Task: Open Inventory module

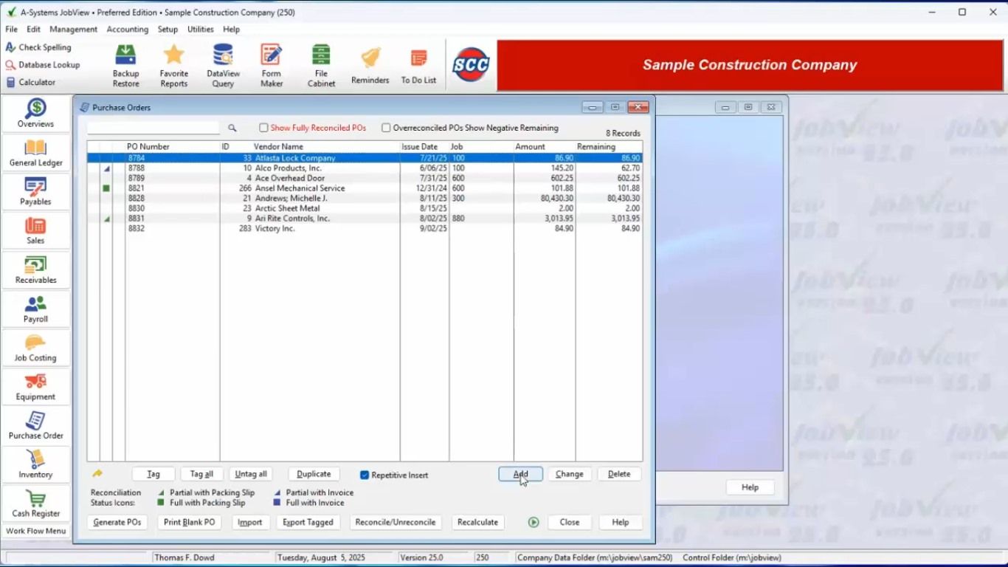Action: tap(35, 465)
